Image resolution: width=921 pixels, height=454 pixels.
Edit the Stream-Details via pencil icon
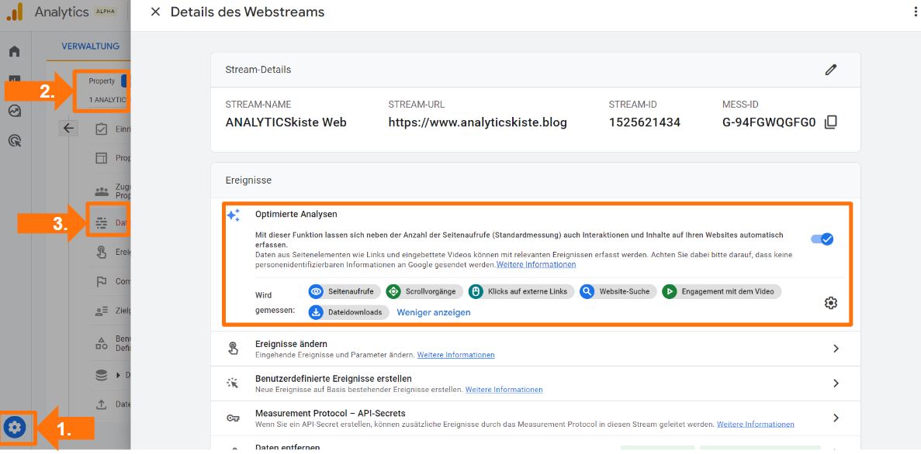click(x=831, y=70)
